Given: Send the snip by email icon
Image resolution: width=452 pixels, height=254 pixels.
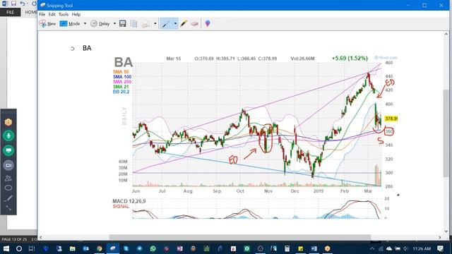Looking at the screenshot, I should pyautogui.click(x=145, y=24).
